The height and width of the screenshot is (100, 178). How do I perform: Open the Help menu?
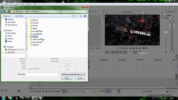point(35,4)
